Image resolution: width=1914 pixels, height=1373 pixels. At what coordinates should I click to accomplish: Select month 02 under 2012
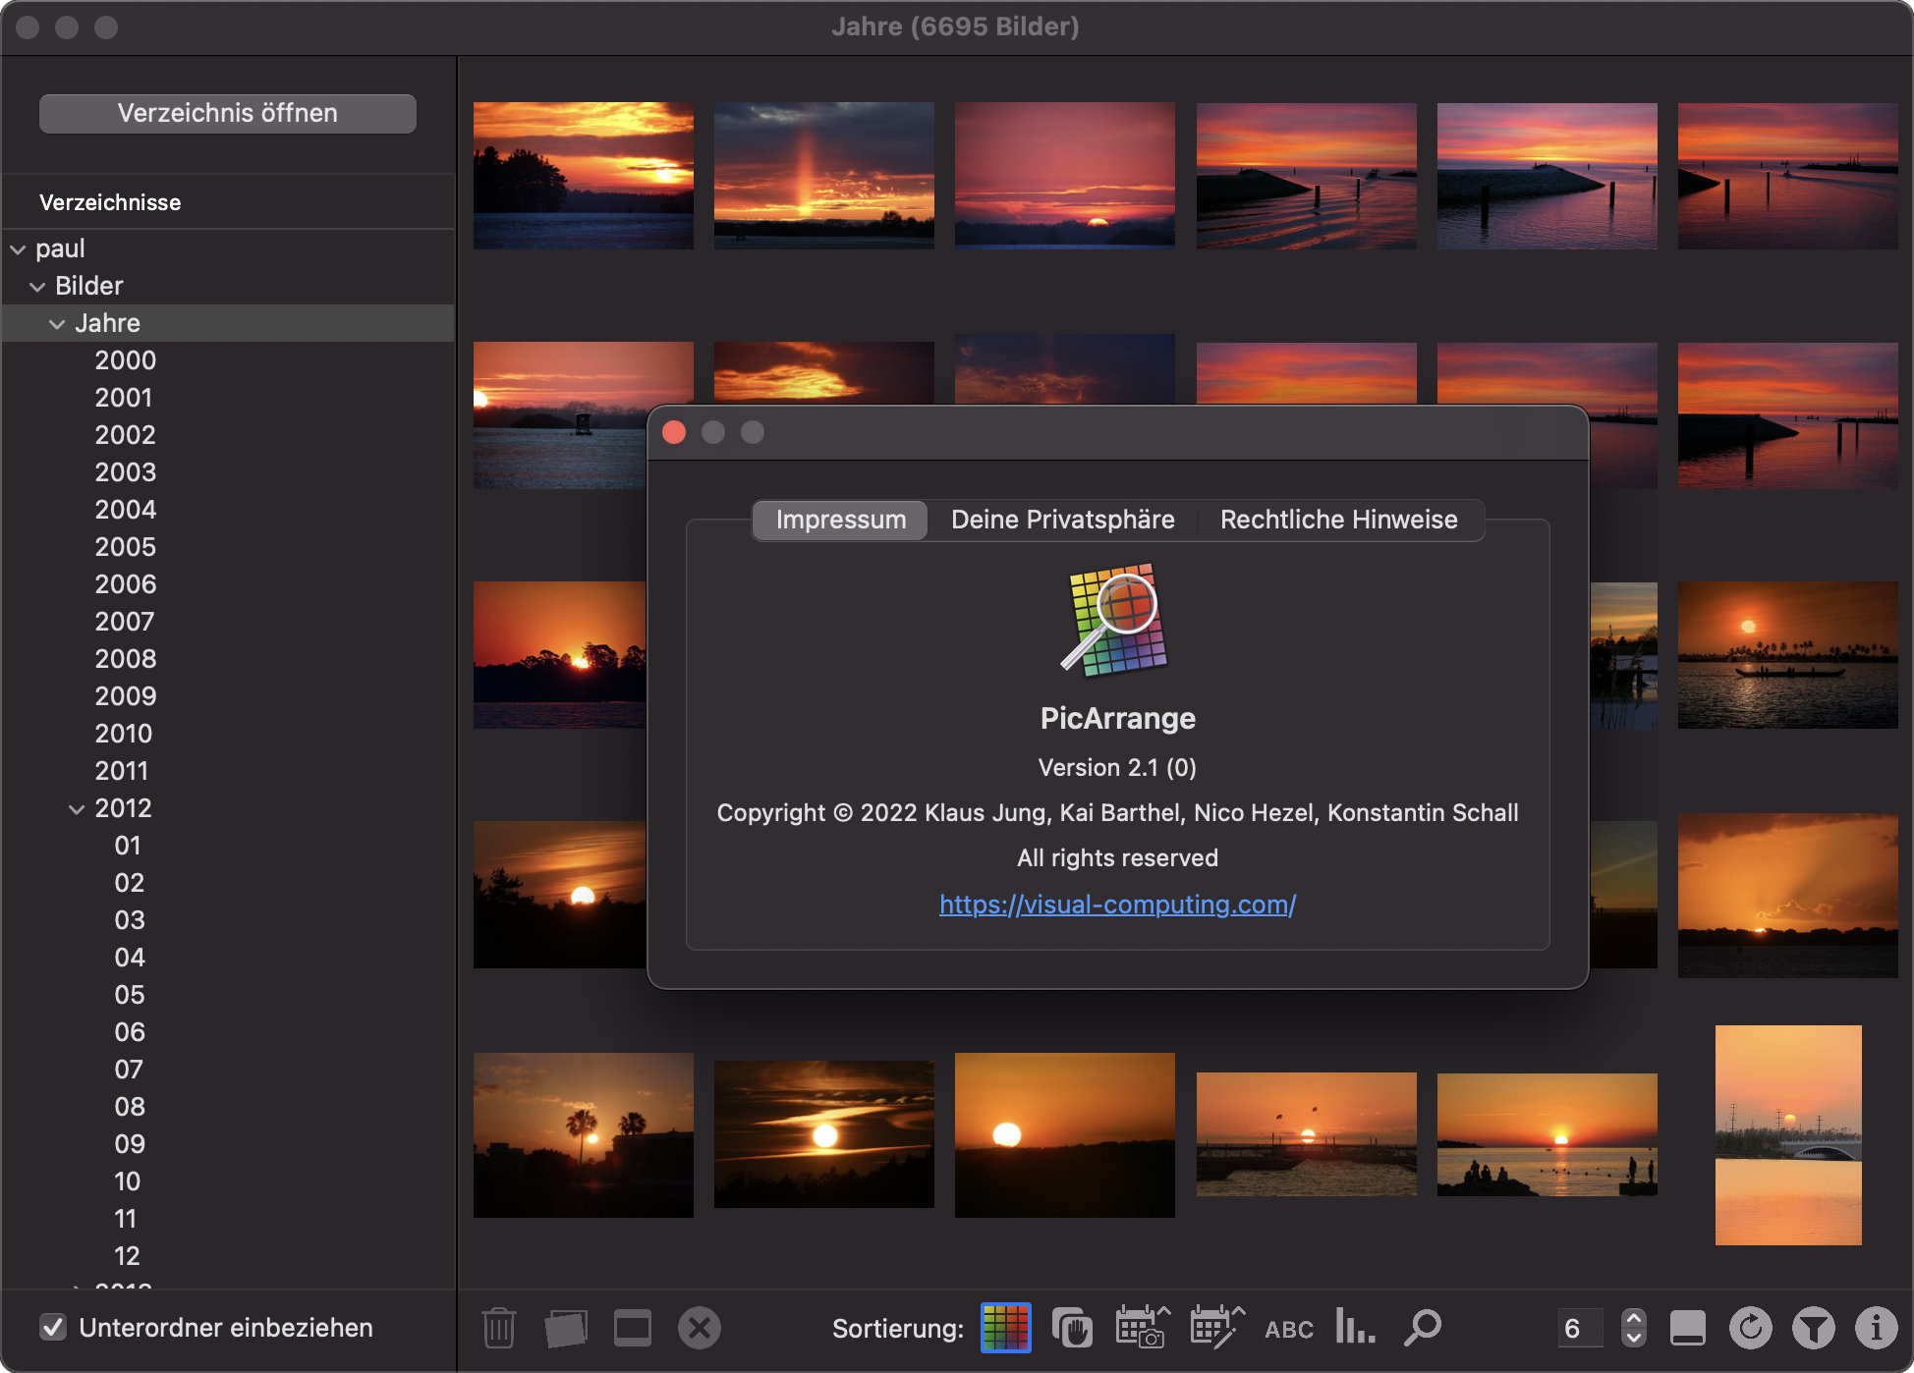click(x=130, y=883)
